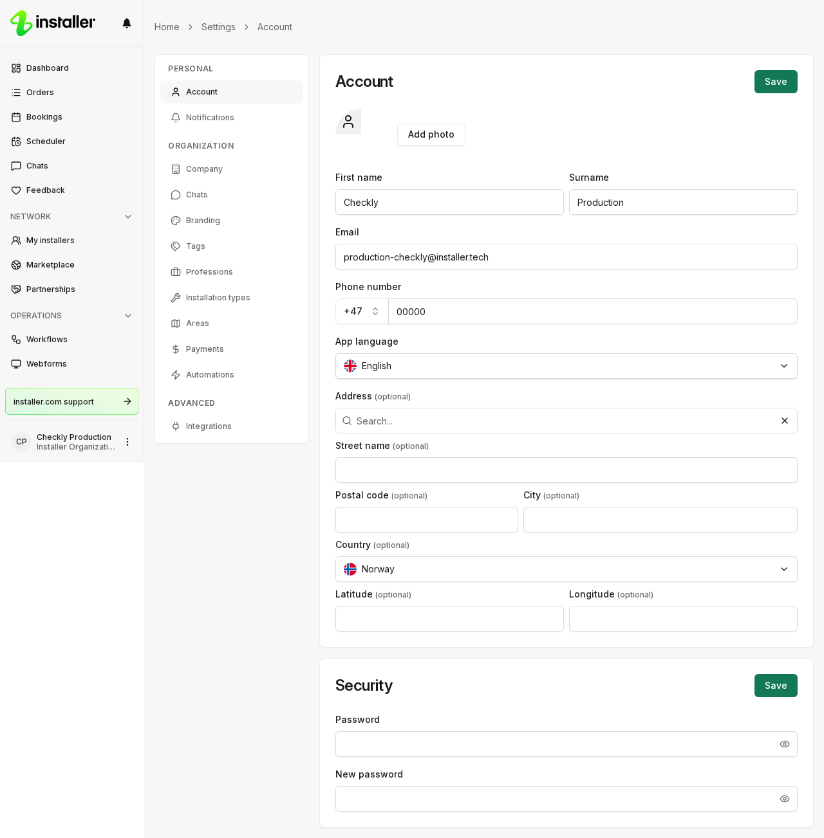Open installer.com support link

point(71,401)
